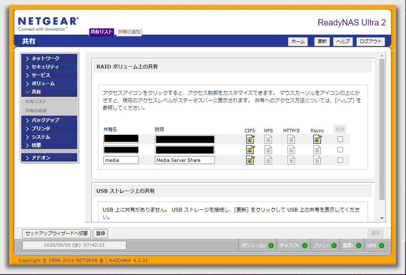The image size is (406, 275).
Task: Switch to the 共有の追加 tab
Action: pyautogui.click(x=129, y=32)
